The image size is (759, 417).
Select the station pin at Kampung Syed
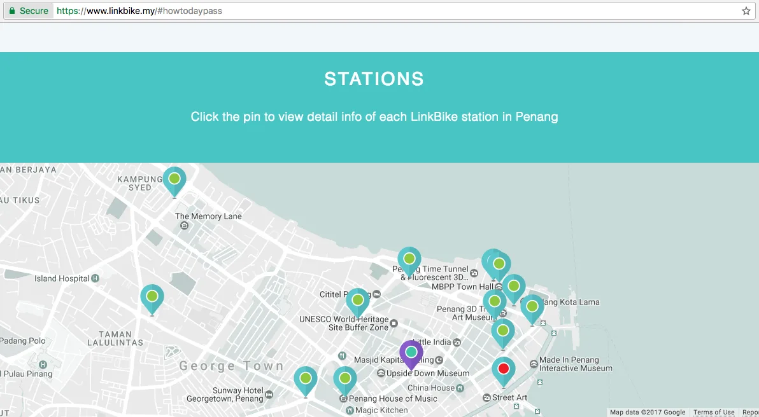pyautogui.click(x=174, y=181)
